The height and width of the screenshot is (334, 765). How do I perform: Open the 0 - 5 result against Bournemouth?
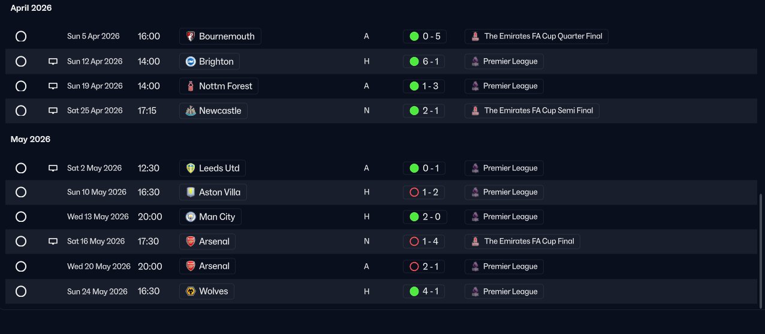pos(431,36)
